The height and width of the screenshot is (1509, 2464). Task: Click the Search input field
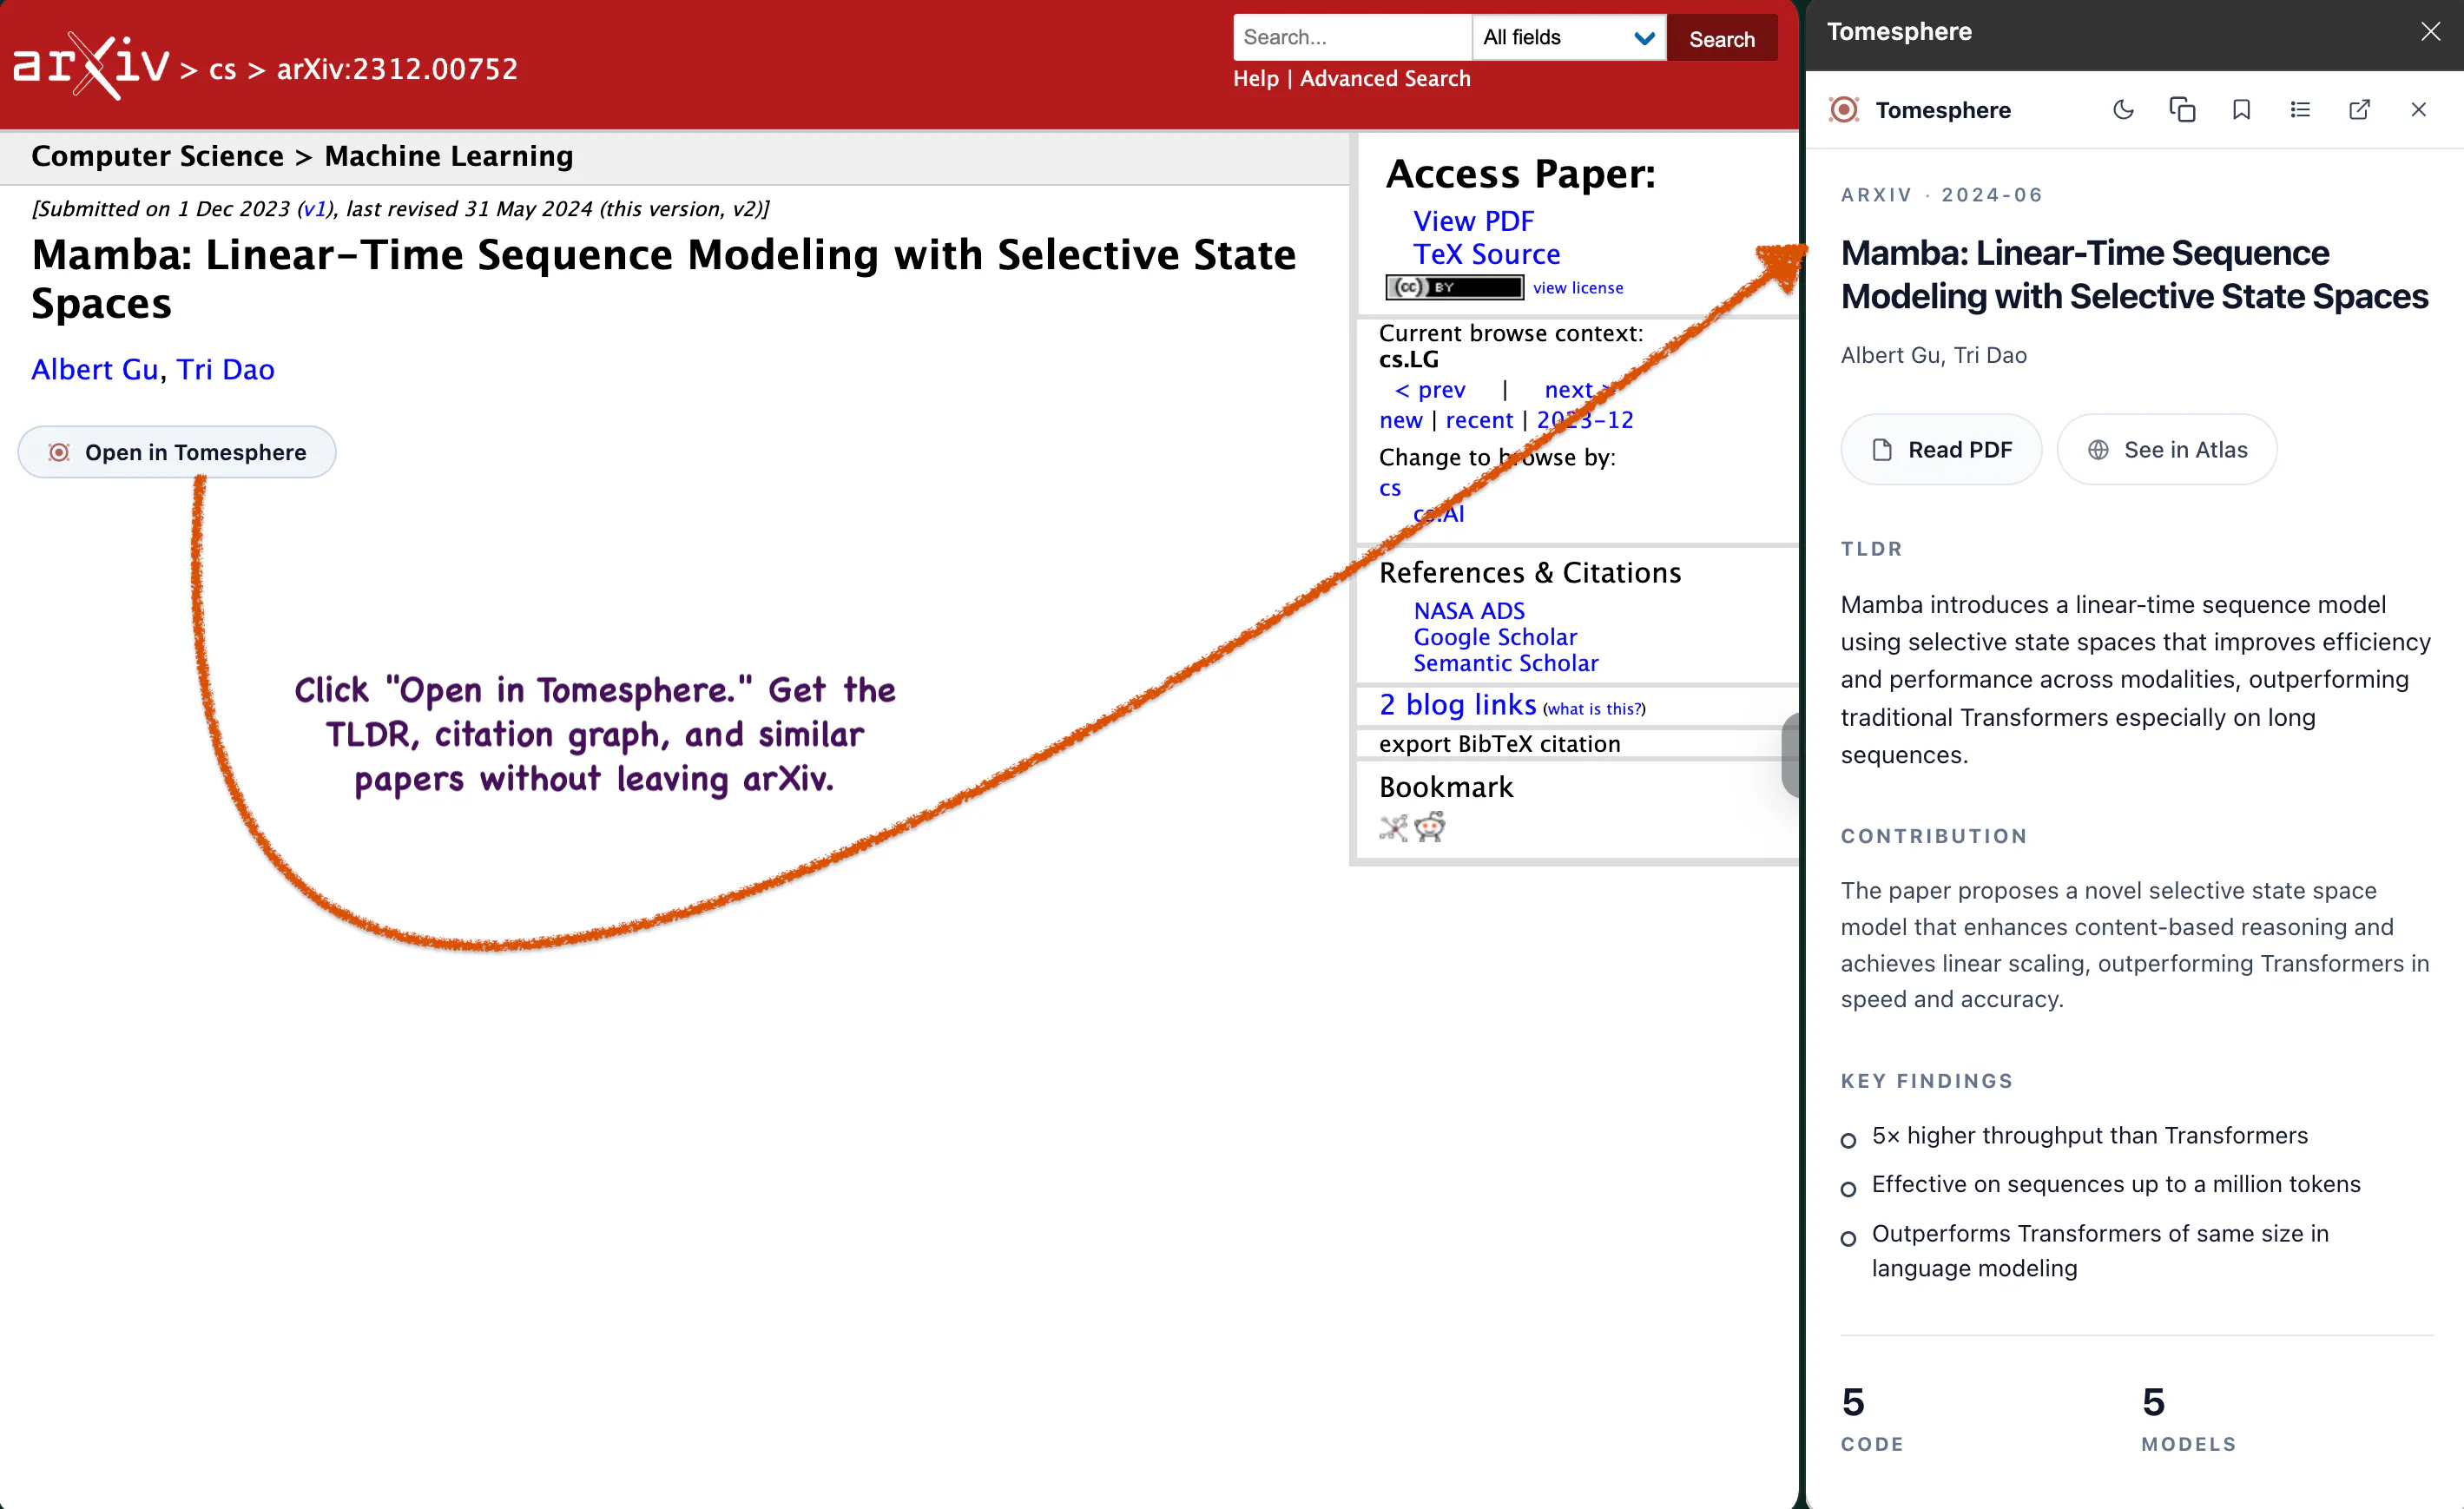point(1352,38)
